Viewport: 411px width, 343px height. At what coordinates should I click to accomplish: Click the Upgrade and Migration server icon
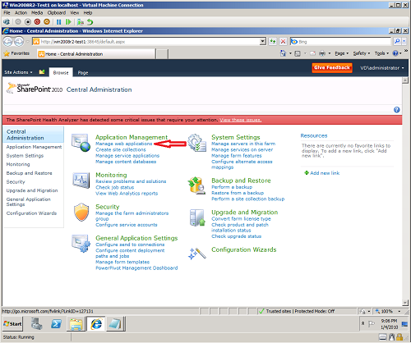(x=197, y=217)
